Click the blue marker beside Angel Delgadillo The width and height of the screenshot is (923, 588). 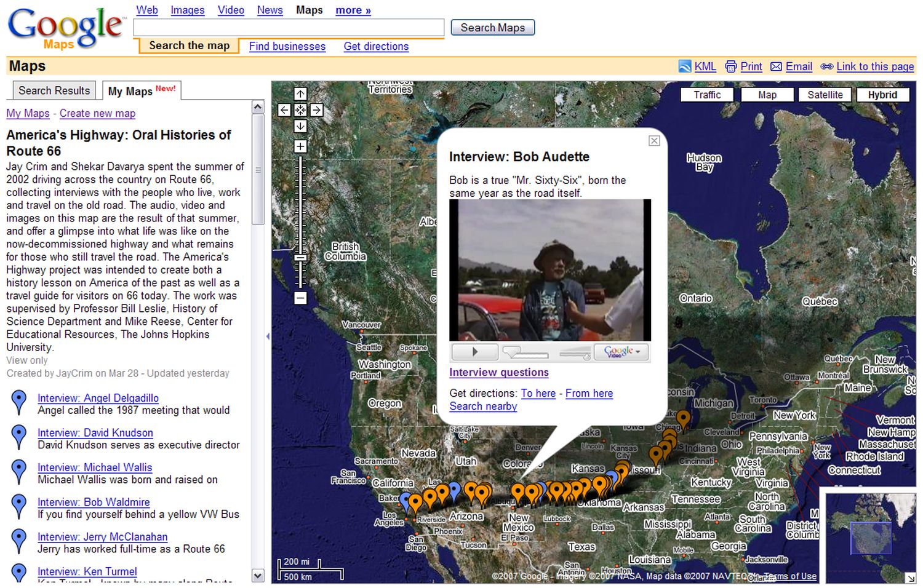[19, 402]
